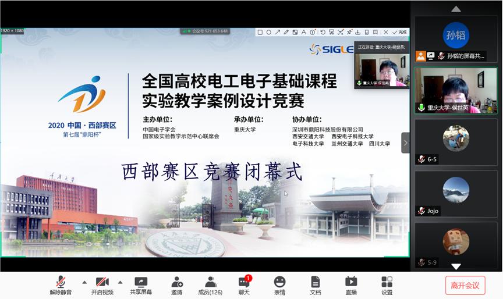The width and height of the screenshot is (503, 299).
Task: Select the 重庆大学-侯世英 video thumbnail
Action: 456,90
